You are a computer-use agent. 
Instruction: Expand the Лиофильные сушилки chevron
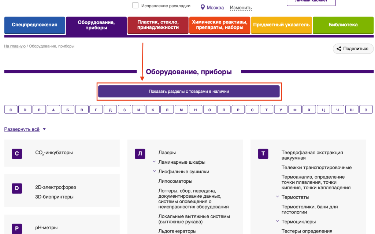[x=154, y=171]
